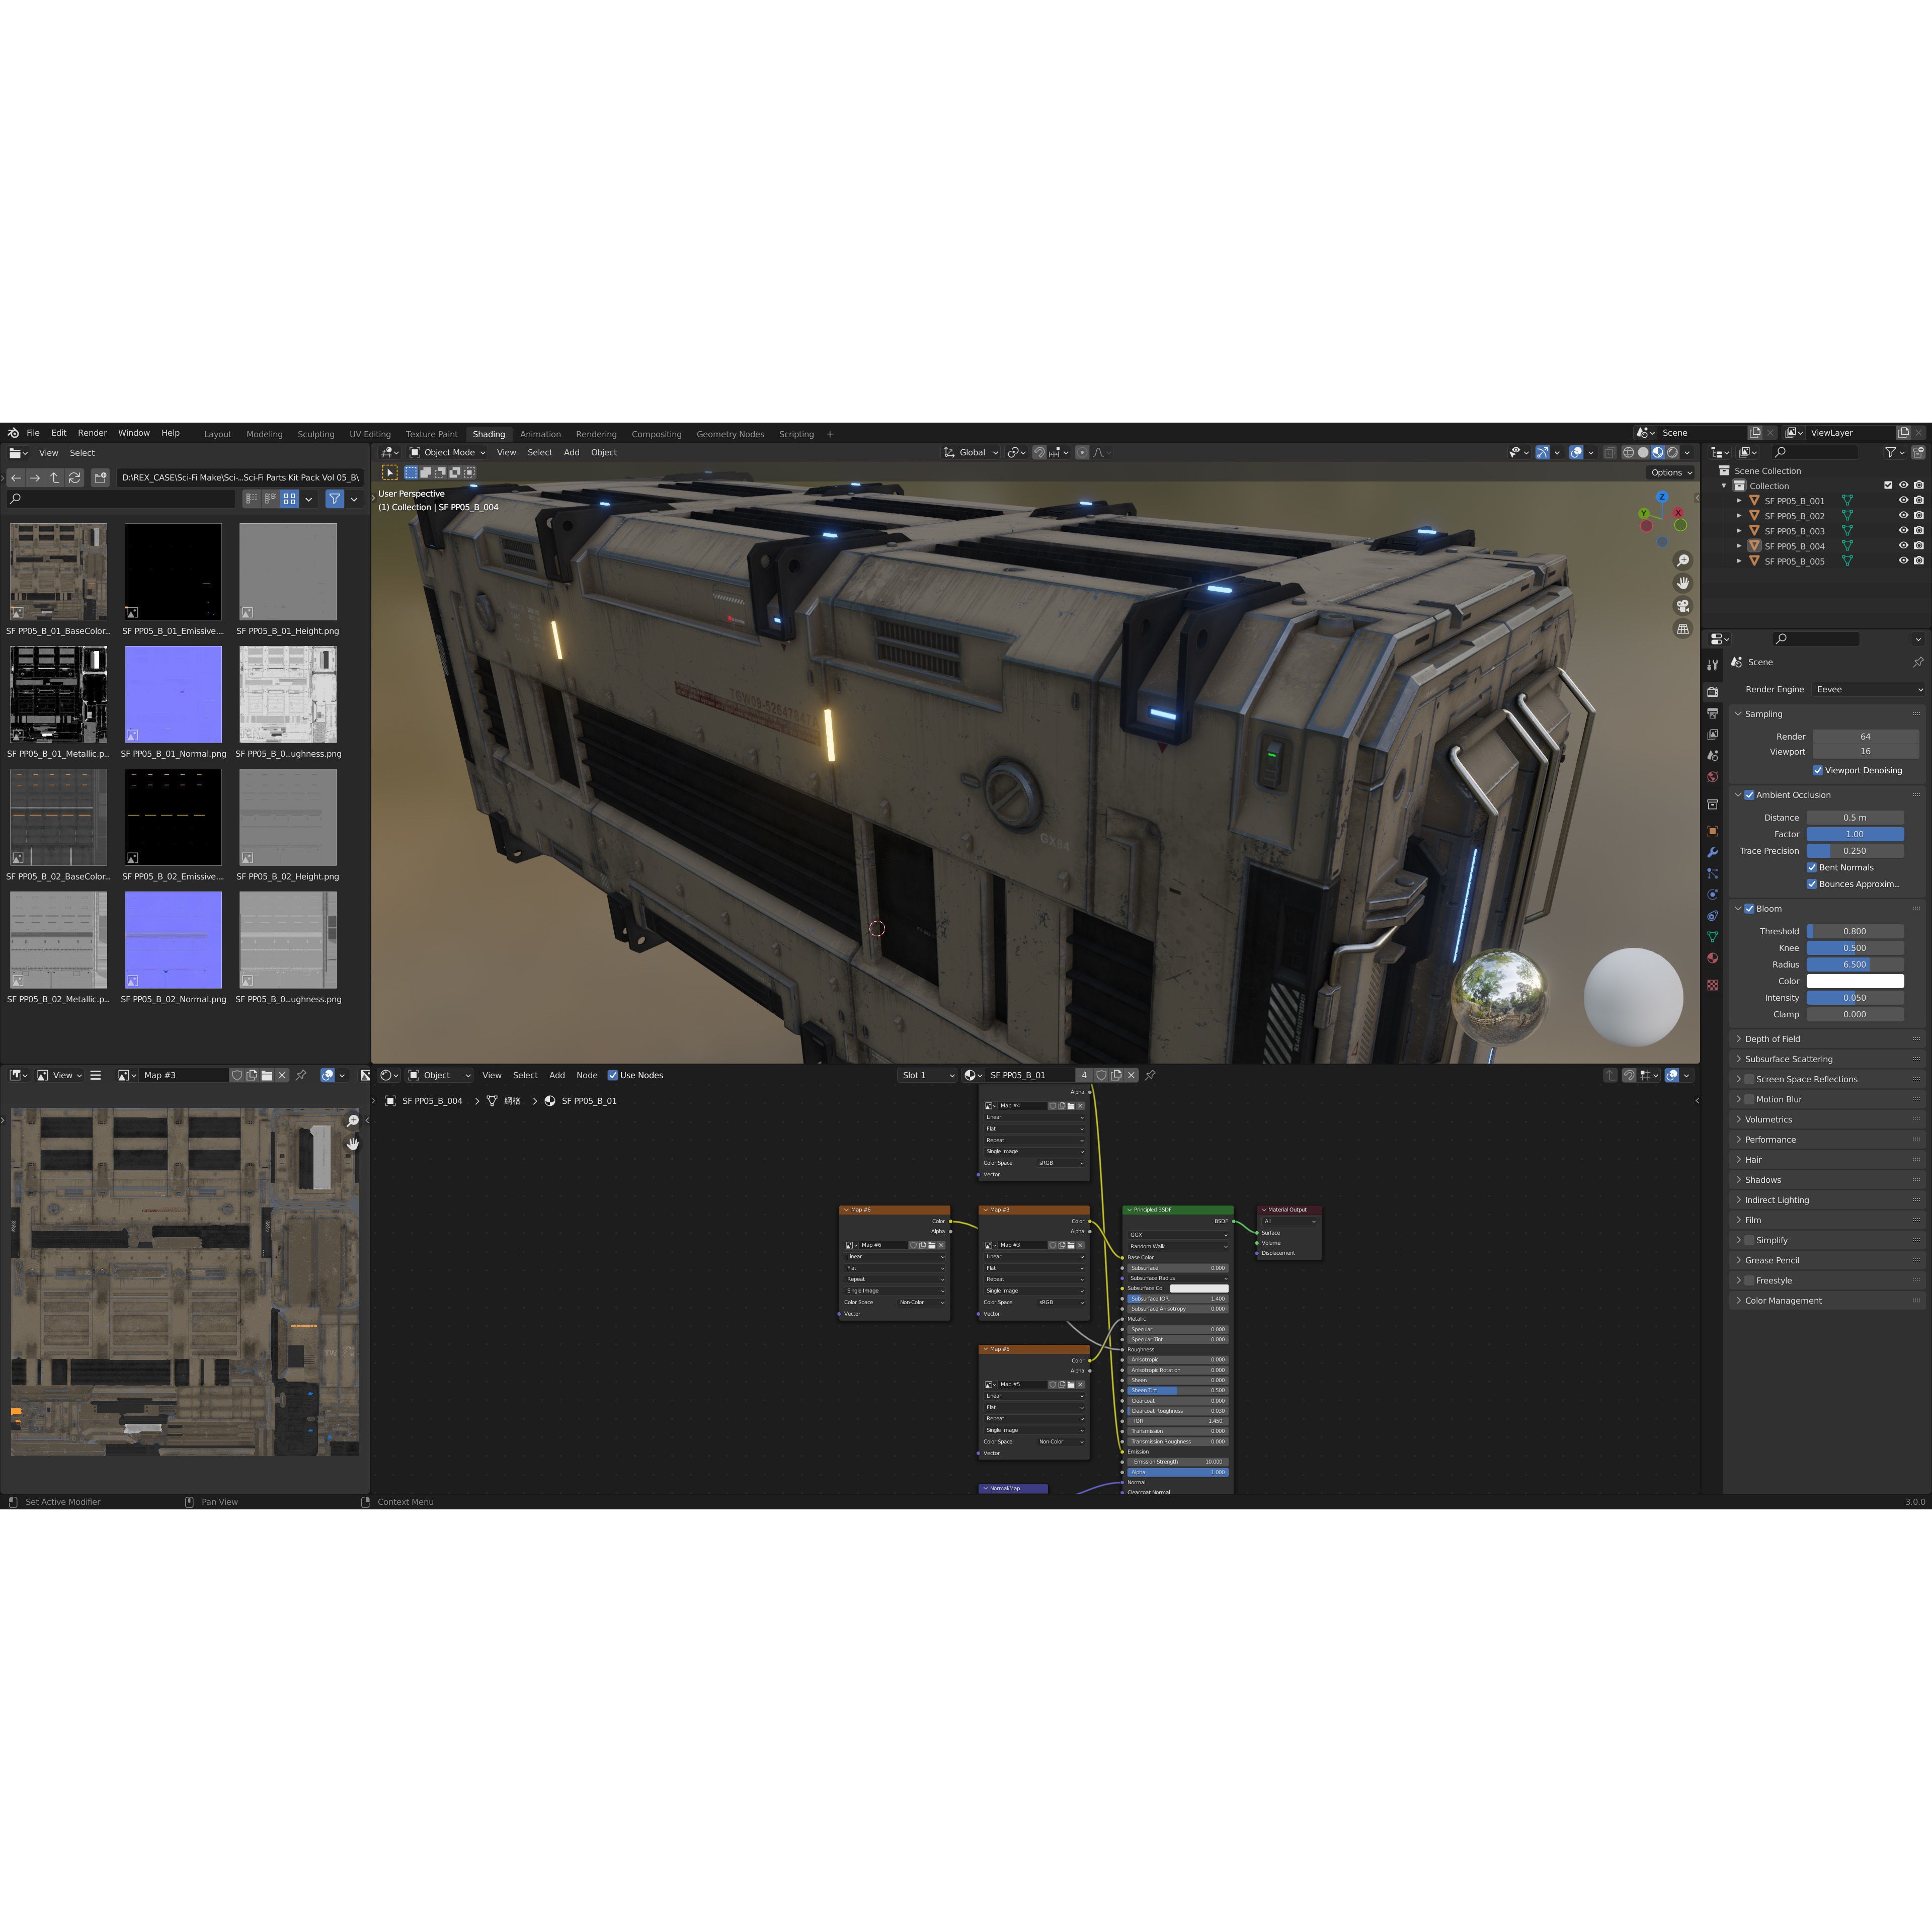Switch perspective/orthographic with grid icon
1932x1932 pixels.
1683,629
